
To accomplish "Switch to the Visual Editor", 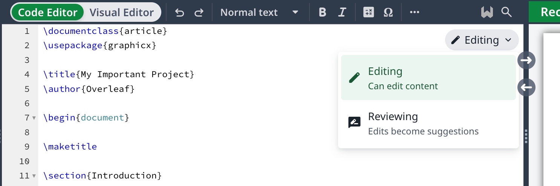I will click(122, 12).
